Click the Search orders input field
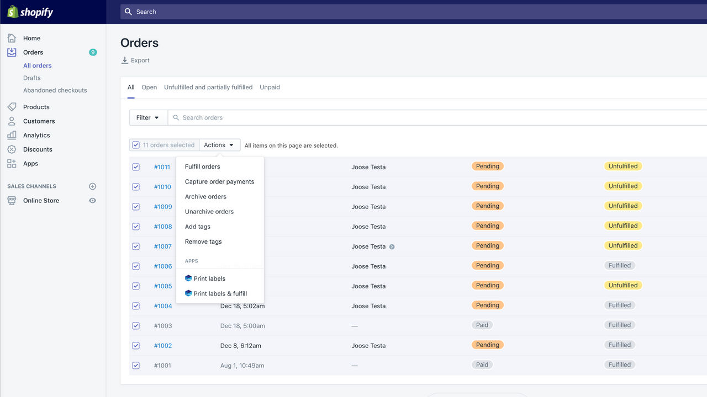Screen dimensions: 707x397 pos(437,117)
